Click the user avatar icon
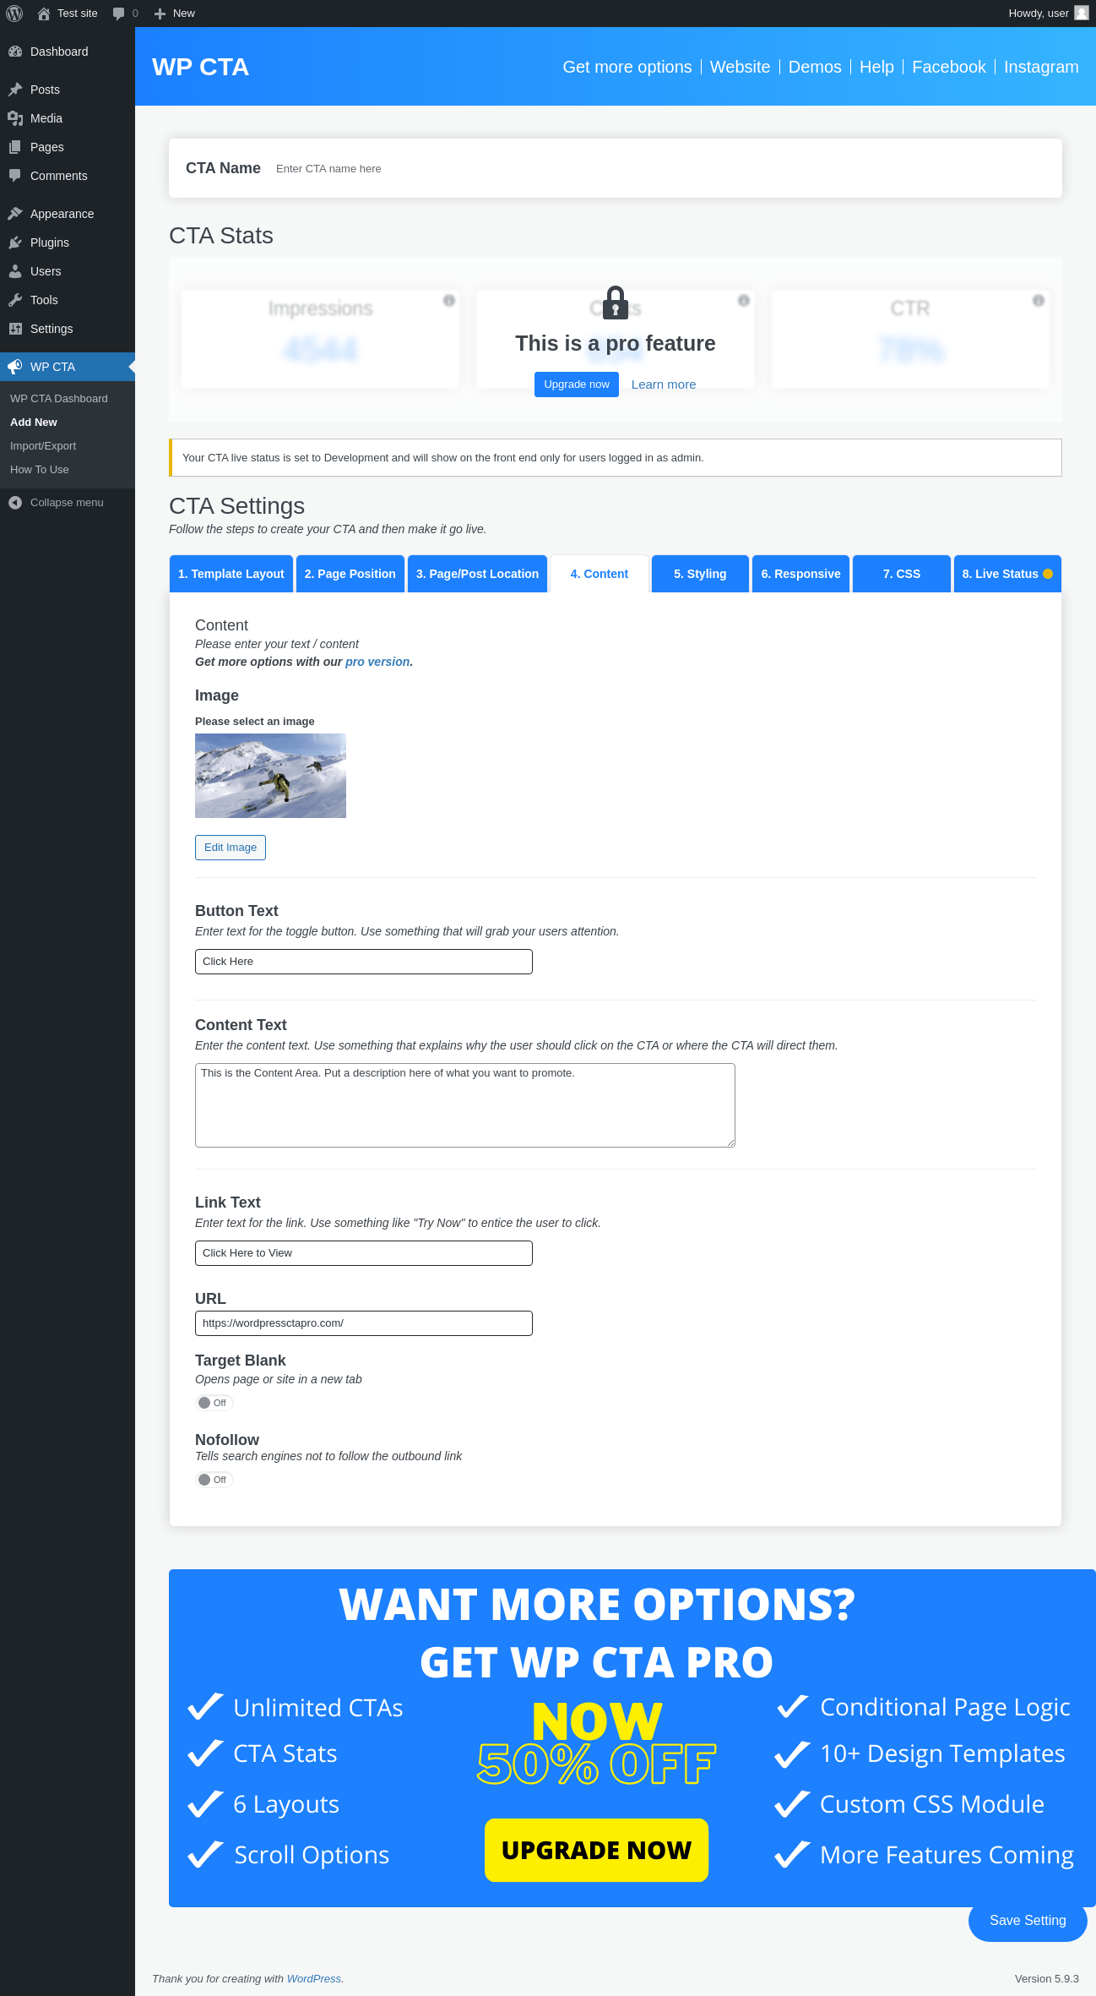This screenshot has height=1996, width=1096. pos(1081,14)
